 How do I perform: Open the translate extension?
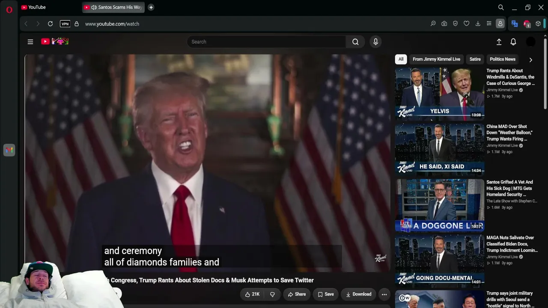click(515, 24)
